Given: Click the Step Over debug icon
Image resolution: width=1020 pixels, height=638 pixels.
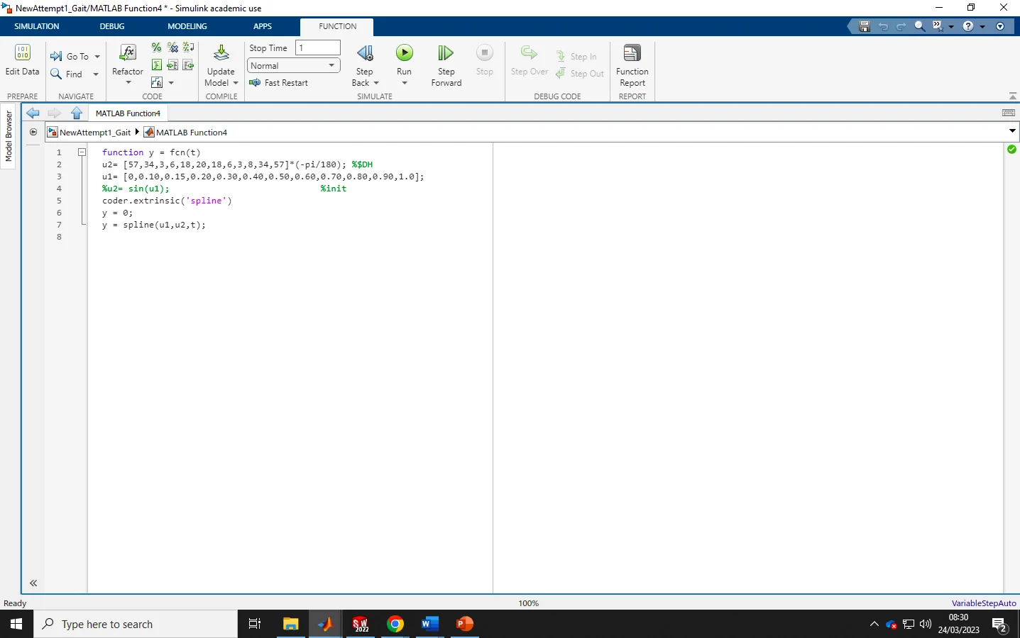Looking at the screenshot, I should (530, 53).
